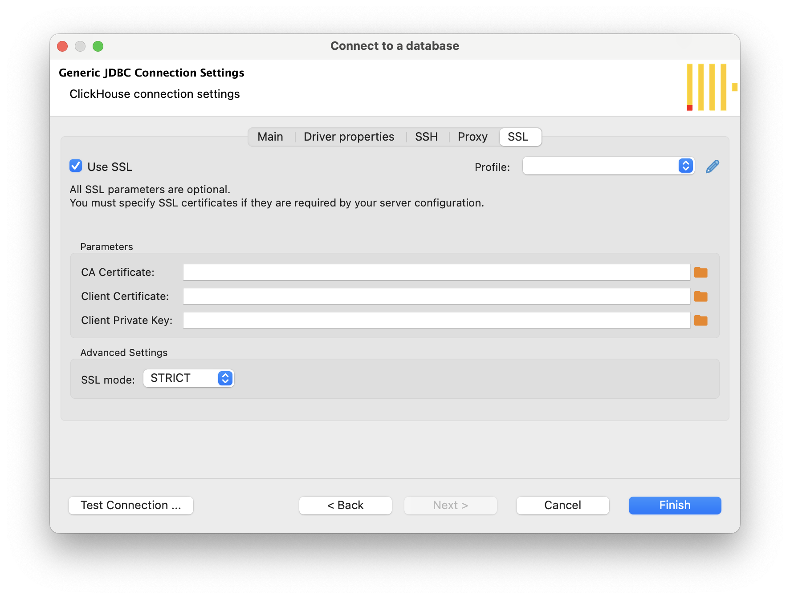Image resolution: width=790 pixels, height=599 pixels.
Task: Browse for Client Certificate via folder icon
Action: point(700,296)
